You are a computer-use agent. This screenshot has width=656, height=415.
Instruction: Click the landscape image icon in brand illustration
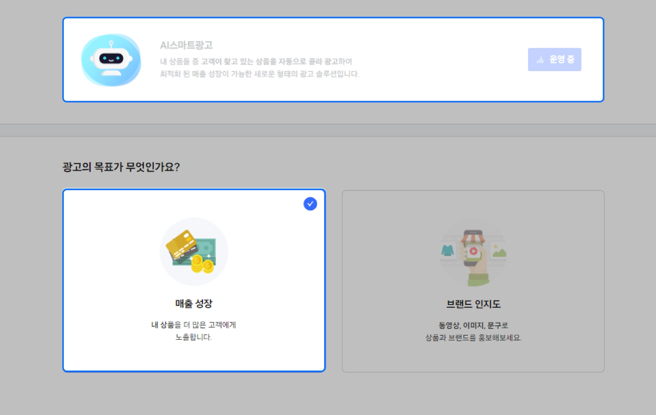(x=499, y=251)
